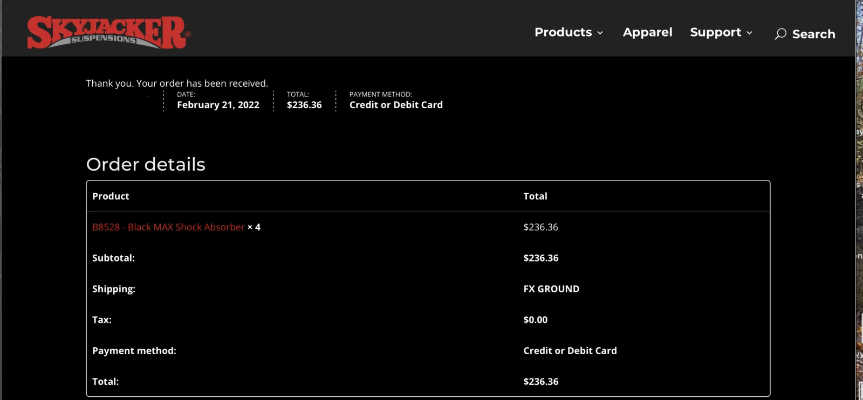Click the $0.00 tax value
This screenshot has width=863, height=400.
coord(535,320)
